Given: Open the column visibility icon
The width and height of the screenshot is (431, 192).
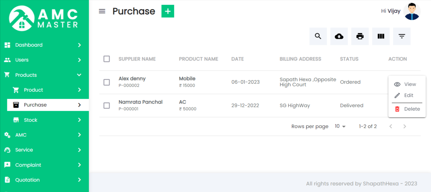Looking at the screenshot, I should [381, 36].
